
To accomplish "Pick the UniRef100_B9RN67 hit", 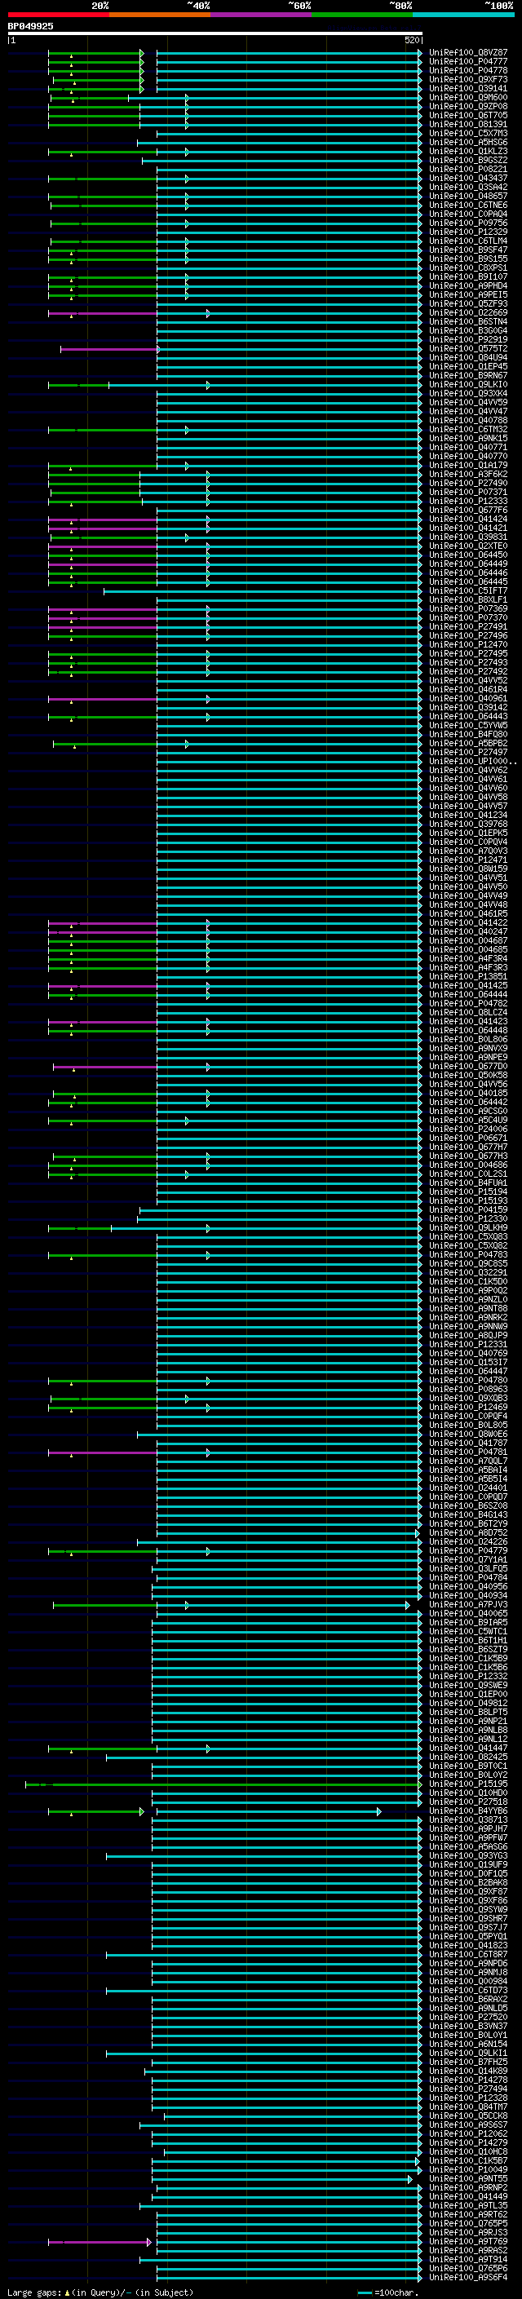I will pos(468,375).
